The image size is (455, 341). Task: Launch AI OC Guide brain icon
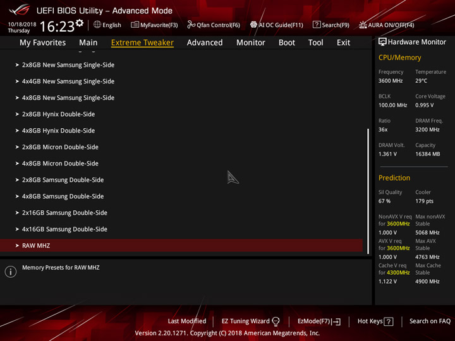[x=253, y=25]
